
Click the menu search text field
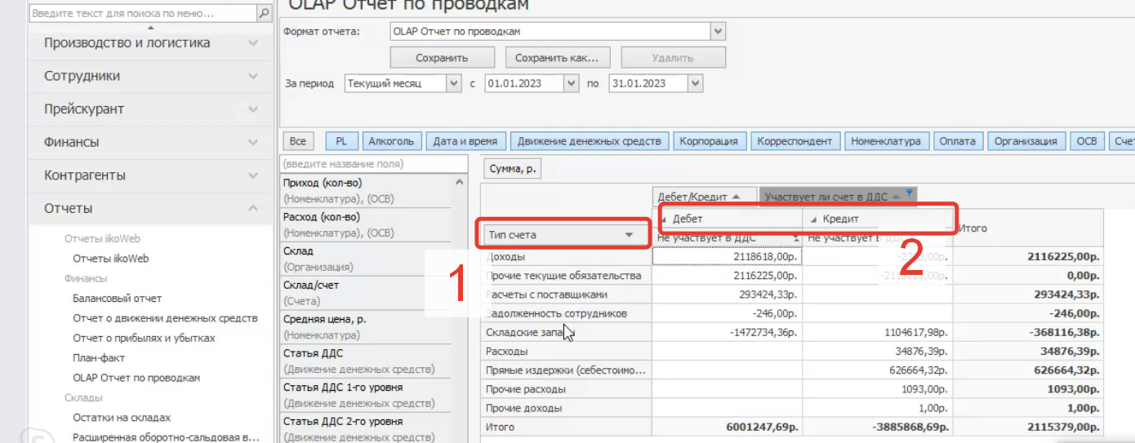(x=142, y=14)
